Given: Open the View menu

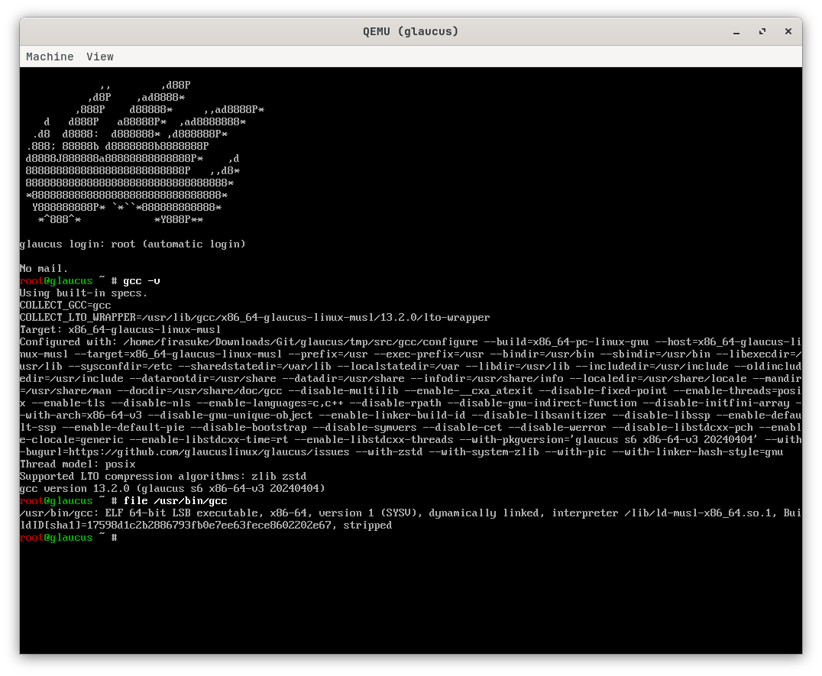Looking at the screenshot, I should pyautogui.click(x=99, y=57).
